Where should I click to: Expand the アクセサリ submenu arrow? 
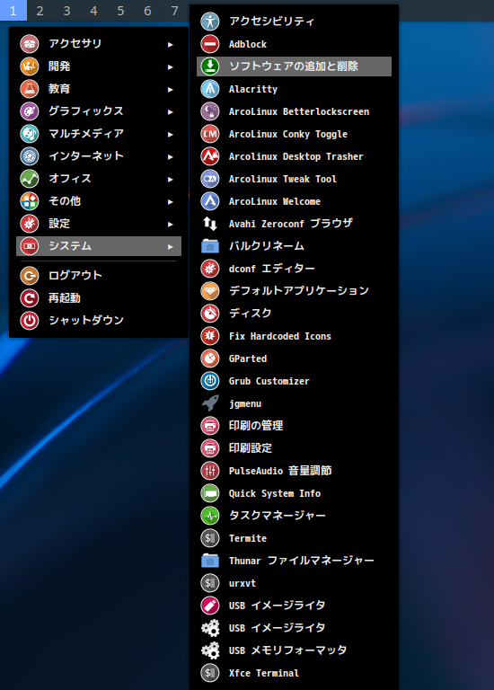pos(171,44)
